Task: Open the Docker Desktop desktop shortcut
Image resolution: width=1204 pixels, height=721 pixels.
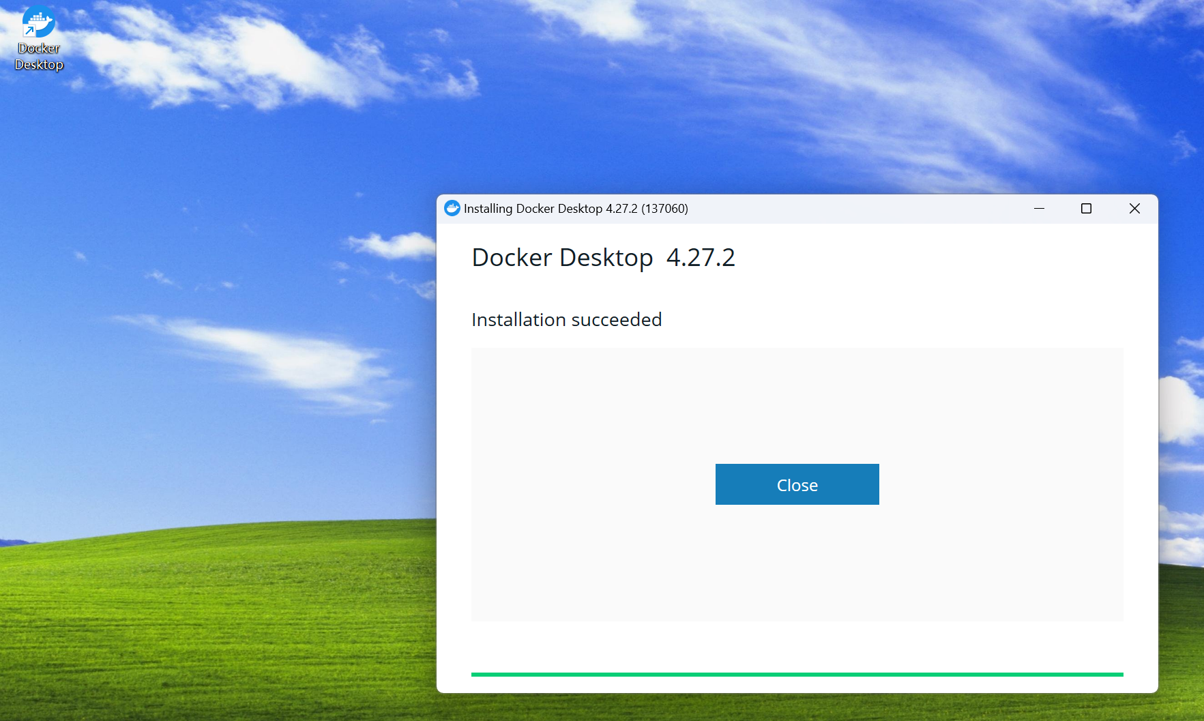Action: click(x=39, y=38)
